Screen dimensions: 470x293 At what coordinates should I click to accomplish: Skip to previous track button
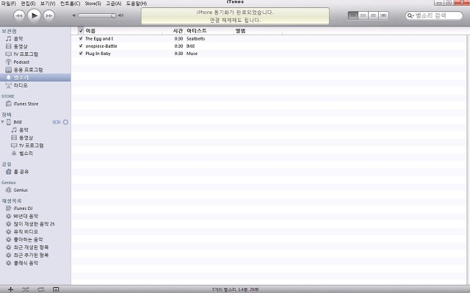[19, 15]
